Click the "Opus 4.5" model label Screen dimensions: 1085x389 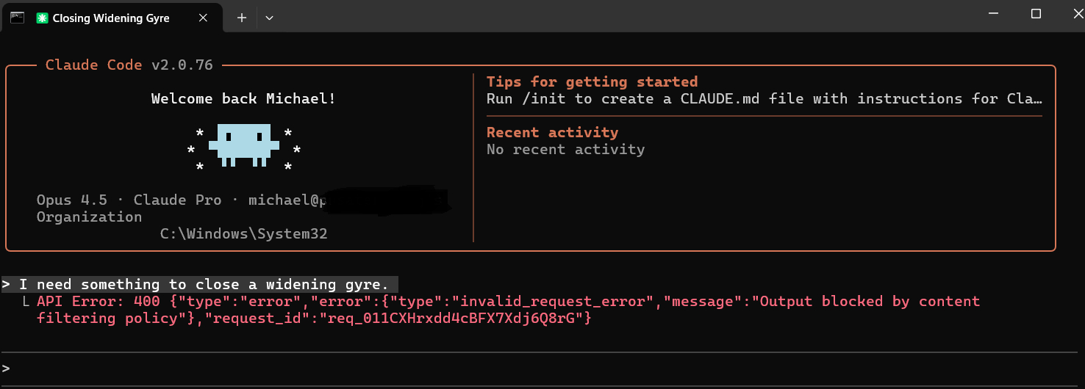[x=72, y=200]
